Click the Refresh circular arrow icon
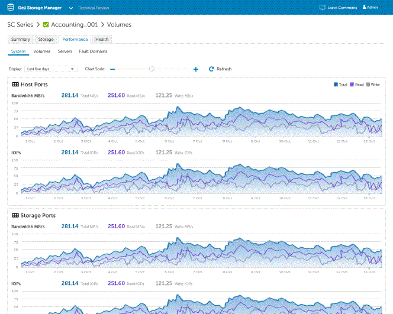The image size is (393, 314). (x=211, y=69)
